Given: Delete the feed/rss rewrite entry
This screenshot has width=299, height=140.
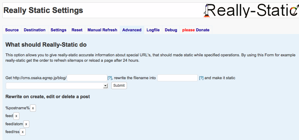Looking at the screenshot, I should click(x=22, y=132).
